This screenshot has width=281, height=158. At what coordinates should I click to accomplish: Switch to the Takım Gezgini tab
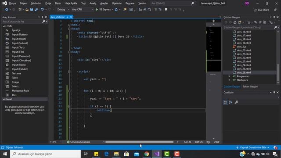click(250, 86)
